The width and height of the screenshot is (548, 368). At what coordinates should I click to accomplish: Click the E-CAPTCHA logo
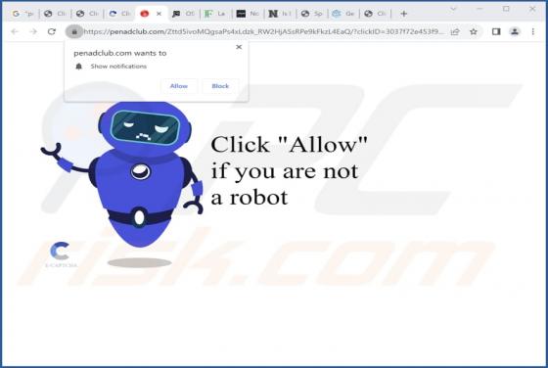61,254
